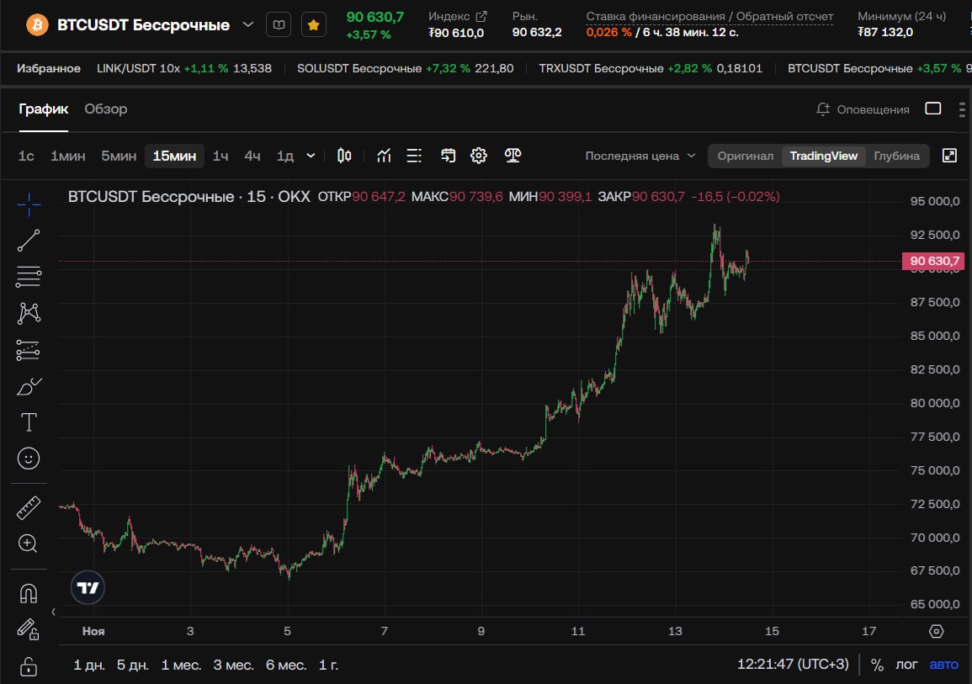972x684 pixels.
Task: Collapse the drawing toolbar arrow
Action: (53, 612)
